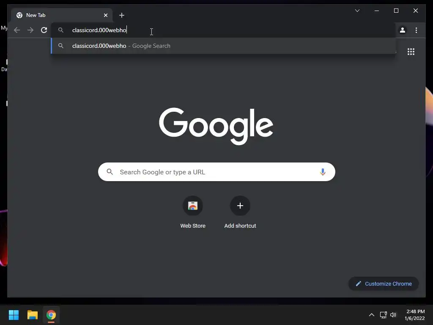Click the Web Store label text
Screen dimensions: 433x325
click(193, 226)
